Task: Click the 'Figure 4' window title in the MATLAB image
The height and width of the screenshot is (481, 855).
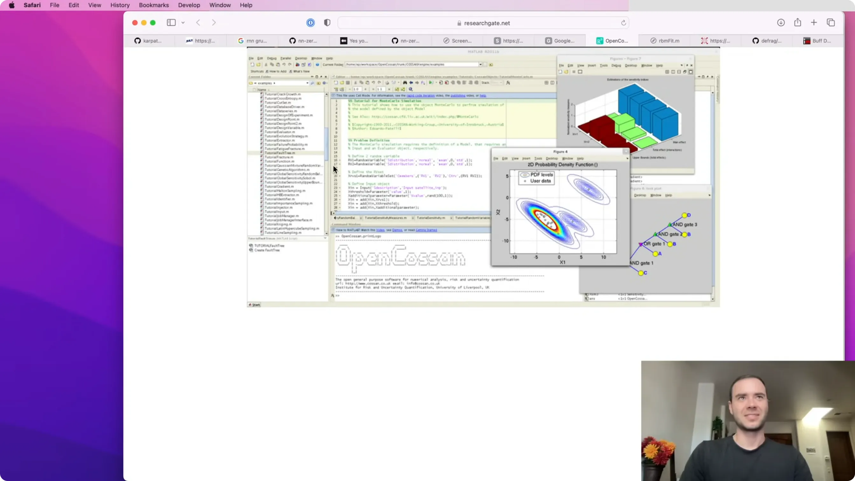Action: pyautogui.click(x=560, y=152)
